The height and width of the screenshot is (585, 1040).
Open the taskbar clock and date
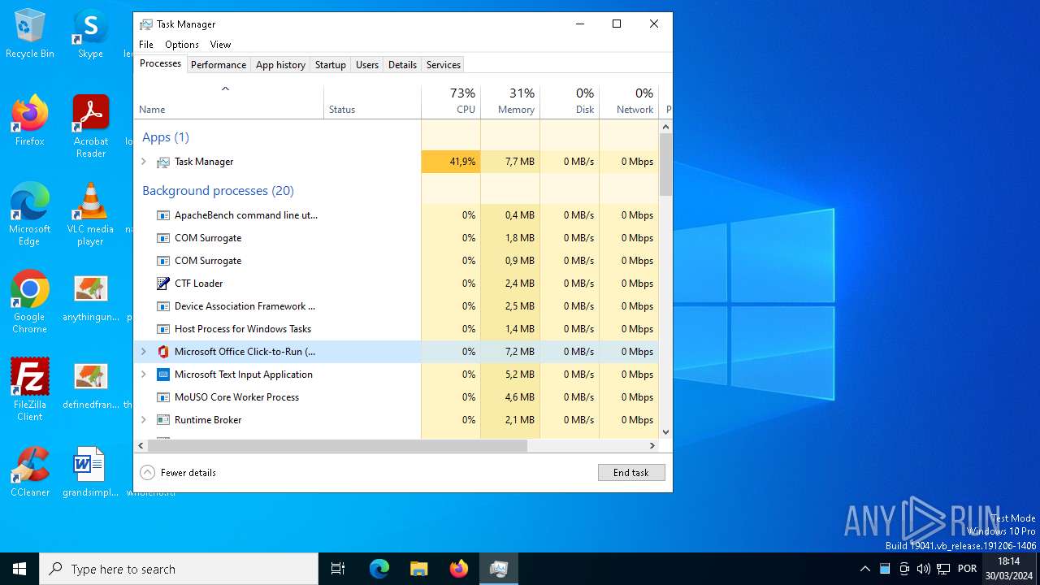click(1008, 569)
